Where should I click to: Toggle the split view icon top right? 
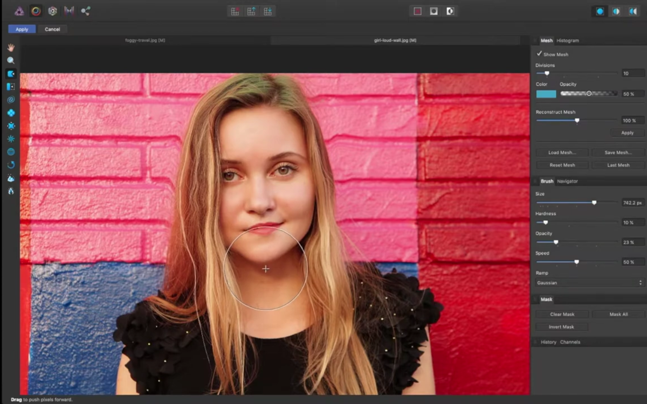[617, 11]
